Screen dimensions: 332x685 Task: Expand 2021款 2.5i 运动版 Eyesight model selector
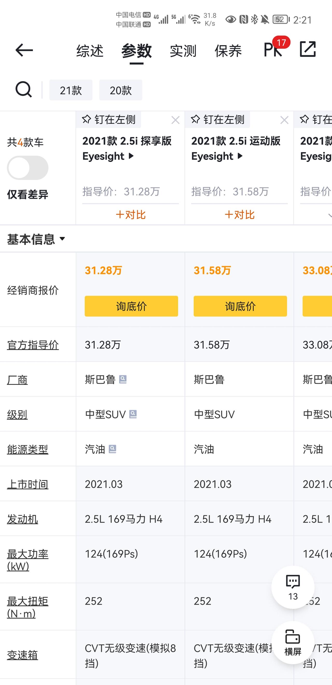point(236,148)
